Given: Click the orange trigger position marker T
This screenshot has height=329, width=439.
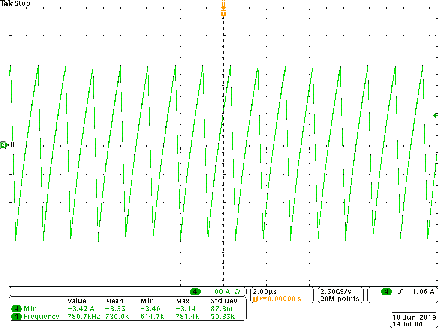Looking at the screenshot, I should [x=223, y=13].
